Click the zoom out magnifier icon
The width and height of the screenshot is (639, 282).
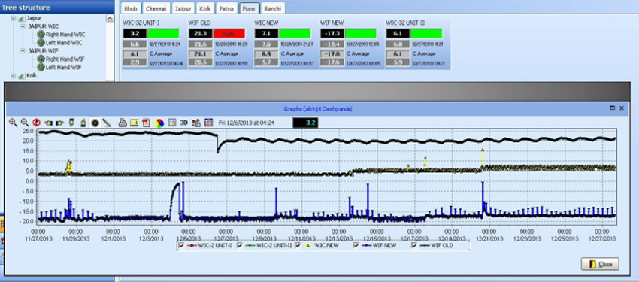click(25, 123)
